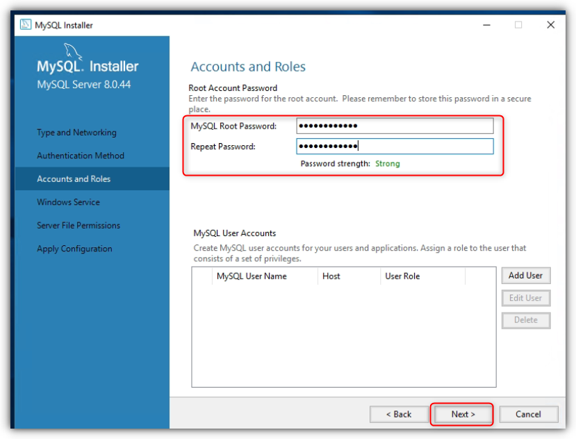Click the Root Account Password section label
This screenshot has height=439, width=576.
233,88
